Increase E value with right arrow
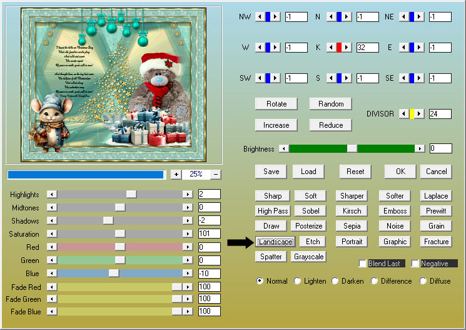 [x=419, y=48]
